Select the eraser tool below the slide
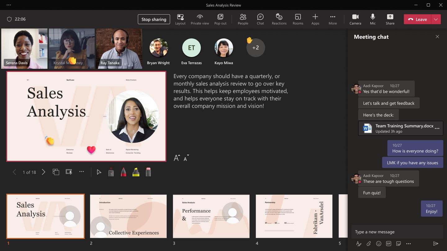This screenshot has width=447, height=251. tap(148, 171)
